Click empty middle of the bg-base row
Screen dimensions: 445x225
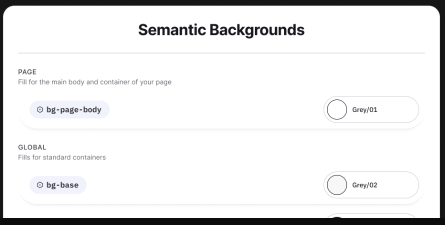coord(205,185)
